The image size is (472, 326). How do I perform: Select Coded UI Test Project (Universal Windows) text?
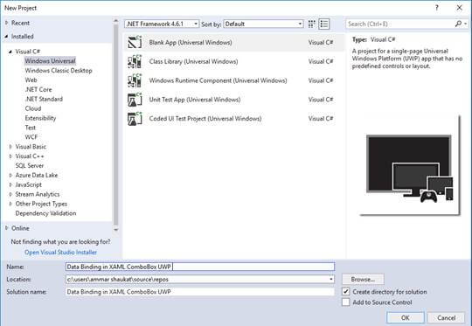tap(205, 119)
